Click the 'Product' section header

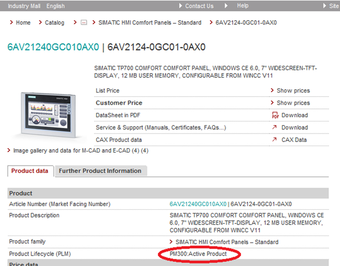click(168, 193)
